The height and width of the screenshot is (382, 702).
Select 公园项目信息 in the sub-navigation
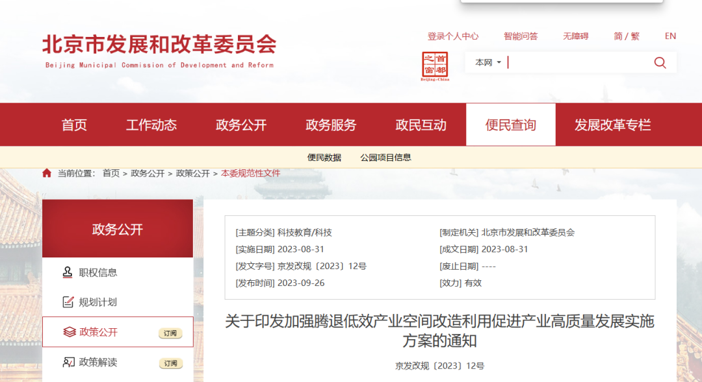[385, 158]
